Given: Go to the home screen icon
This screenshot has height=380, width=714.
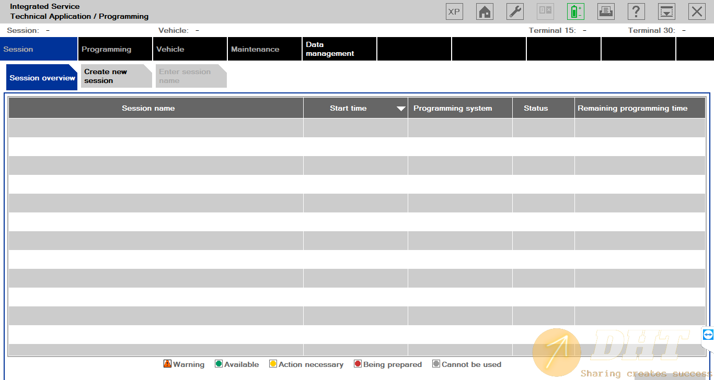Looking at the screenshot, I should coord(485,11).
